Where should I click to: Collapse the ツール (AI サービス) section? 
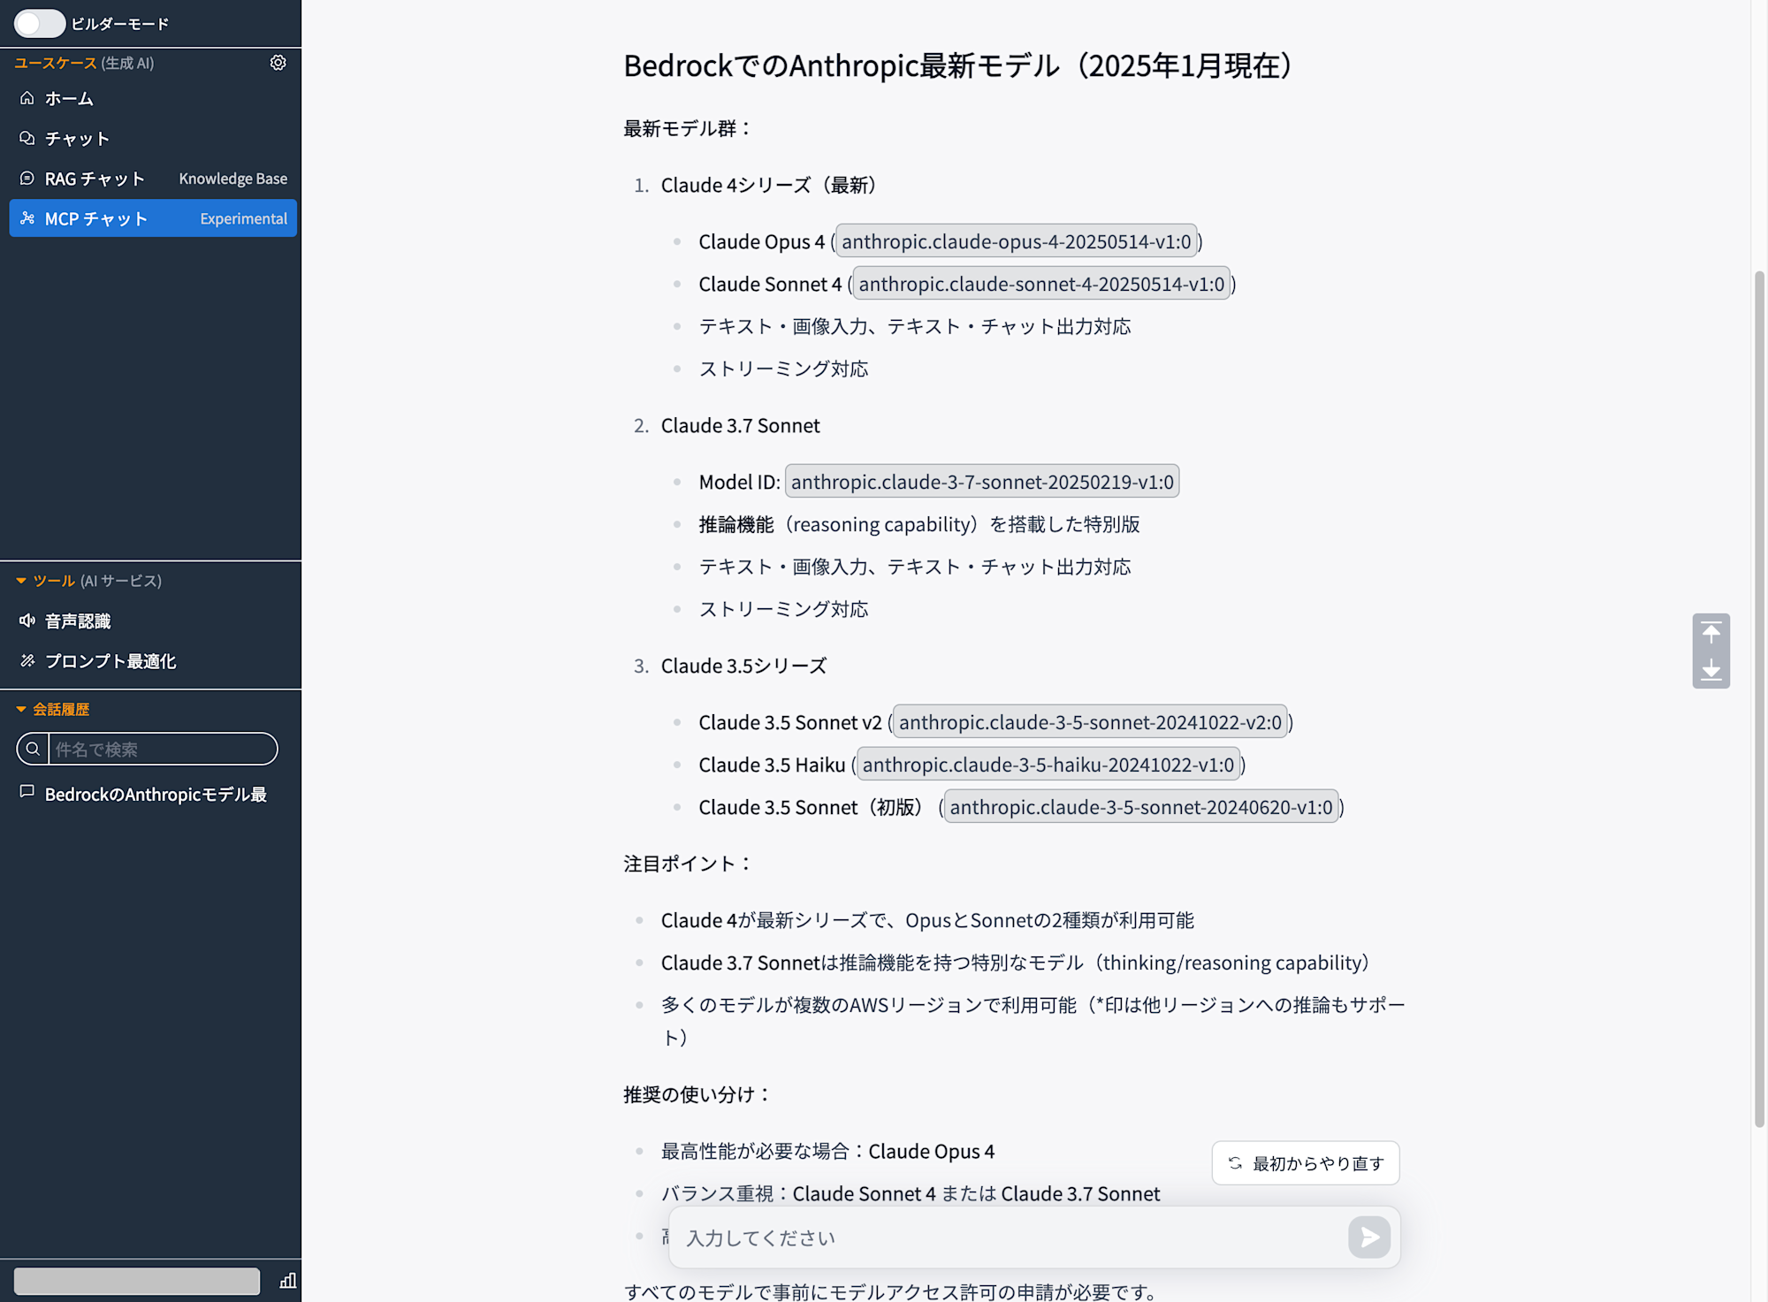pos(88,581)
